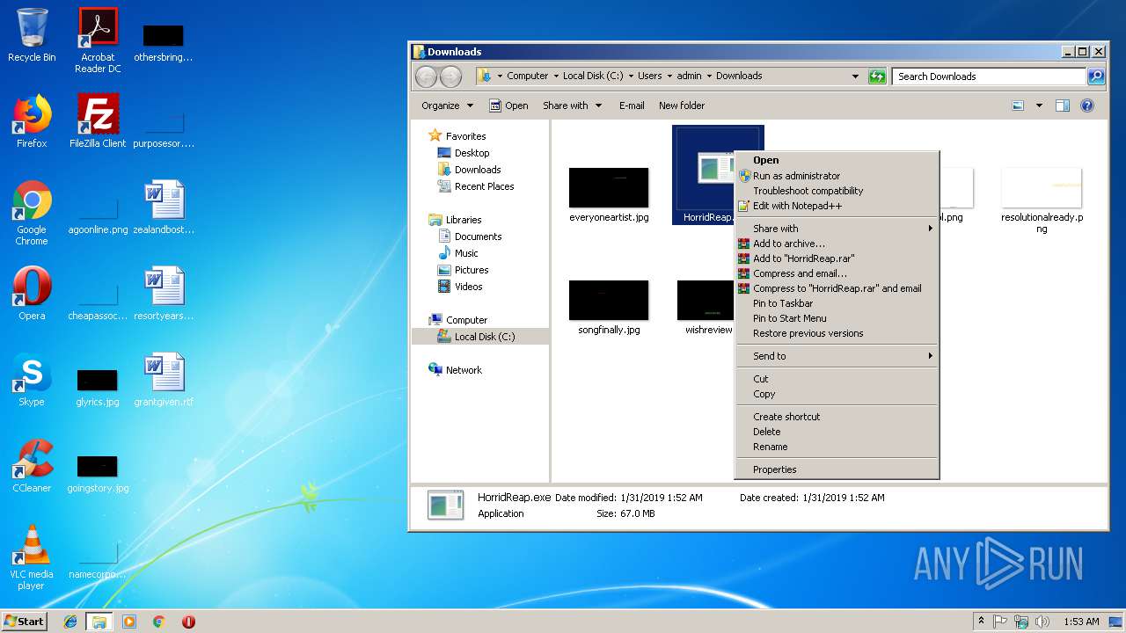Image resolution: width=1126 pixels, height=633 pixels.
Task: Open Internet Explorer from taskbar
Action: [x=71, y=622]
